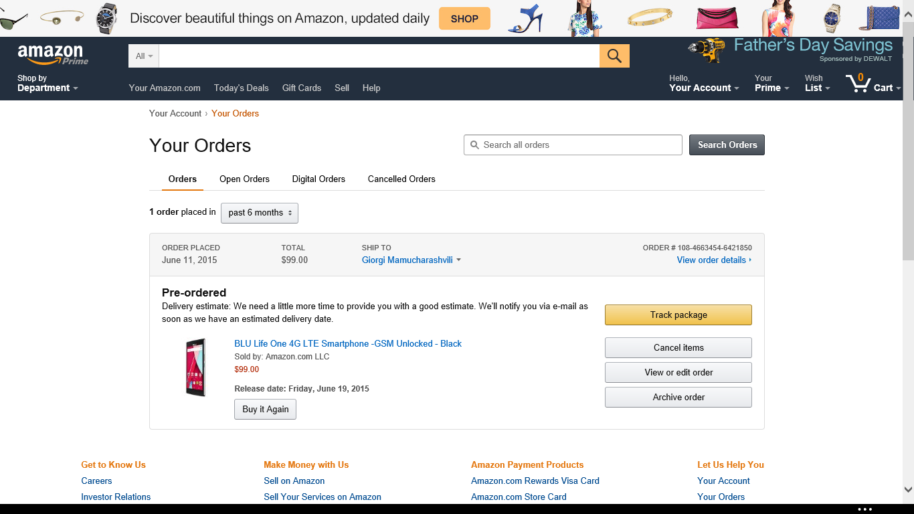The width and height of the screenshot is (914, 514).
Task: Expand the Ship To recipient name dropdown
Action: [411, 260]
